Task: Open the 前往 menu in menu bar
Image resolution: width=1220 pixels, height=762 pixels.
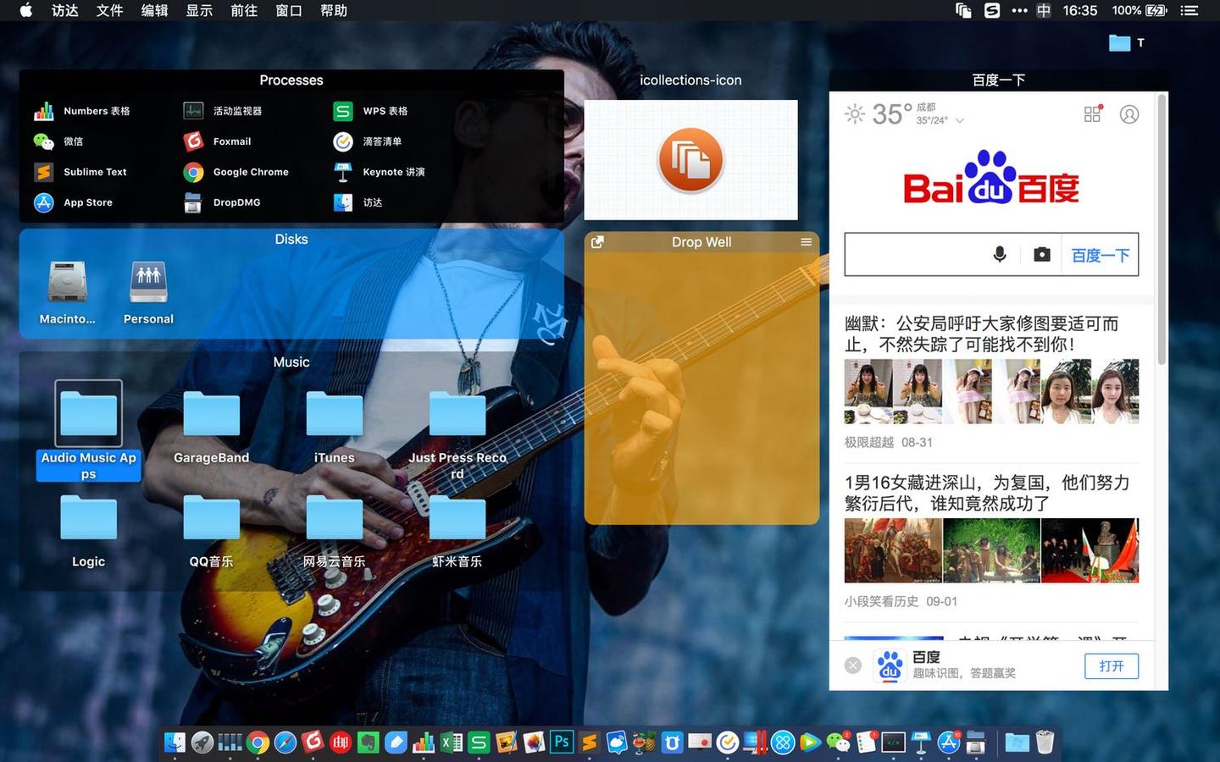Action: coord(244,11)
